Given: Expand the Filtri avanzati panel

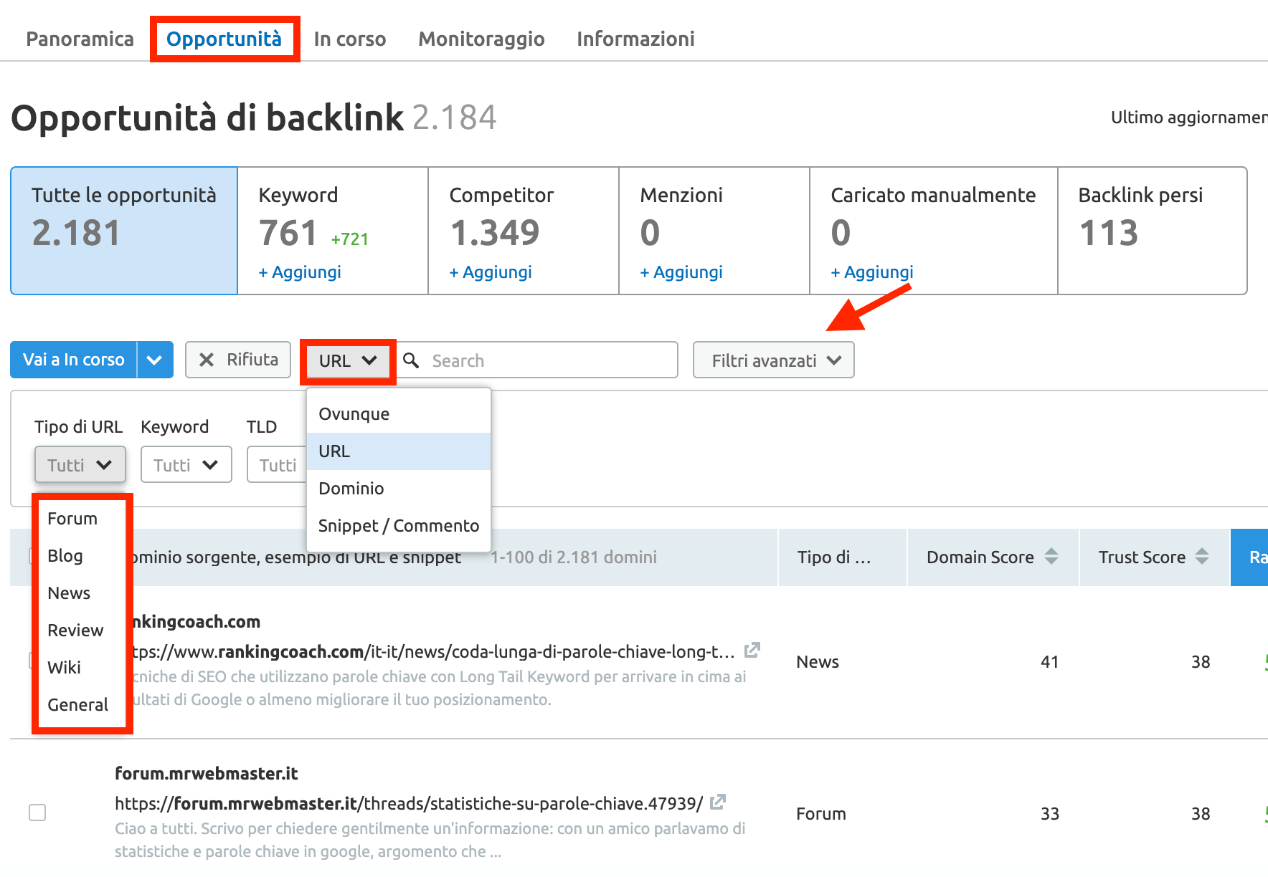Looking at the screenshot, I should click(x=773, y=360).
